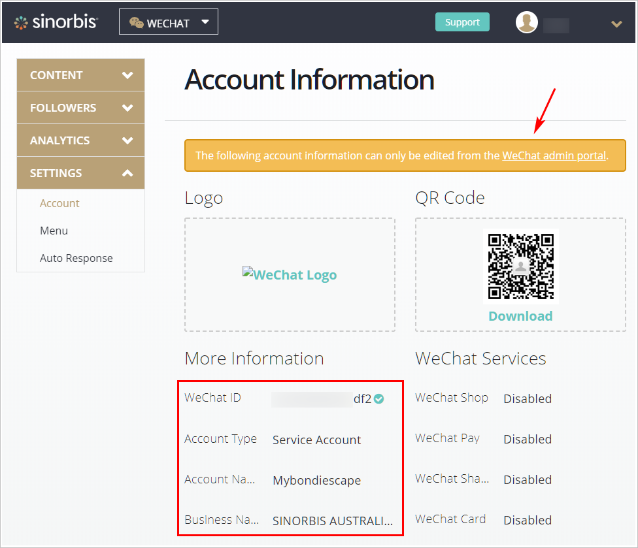Click the QR code image
The height and width of the screenshot is (548, 638).
pyautogui.click(x=521, y=266)
